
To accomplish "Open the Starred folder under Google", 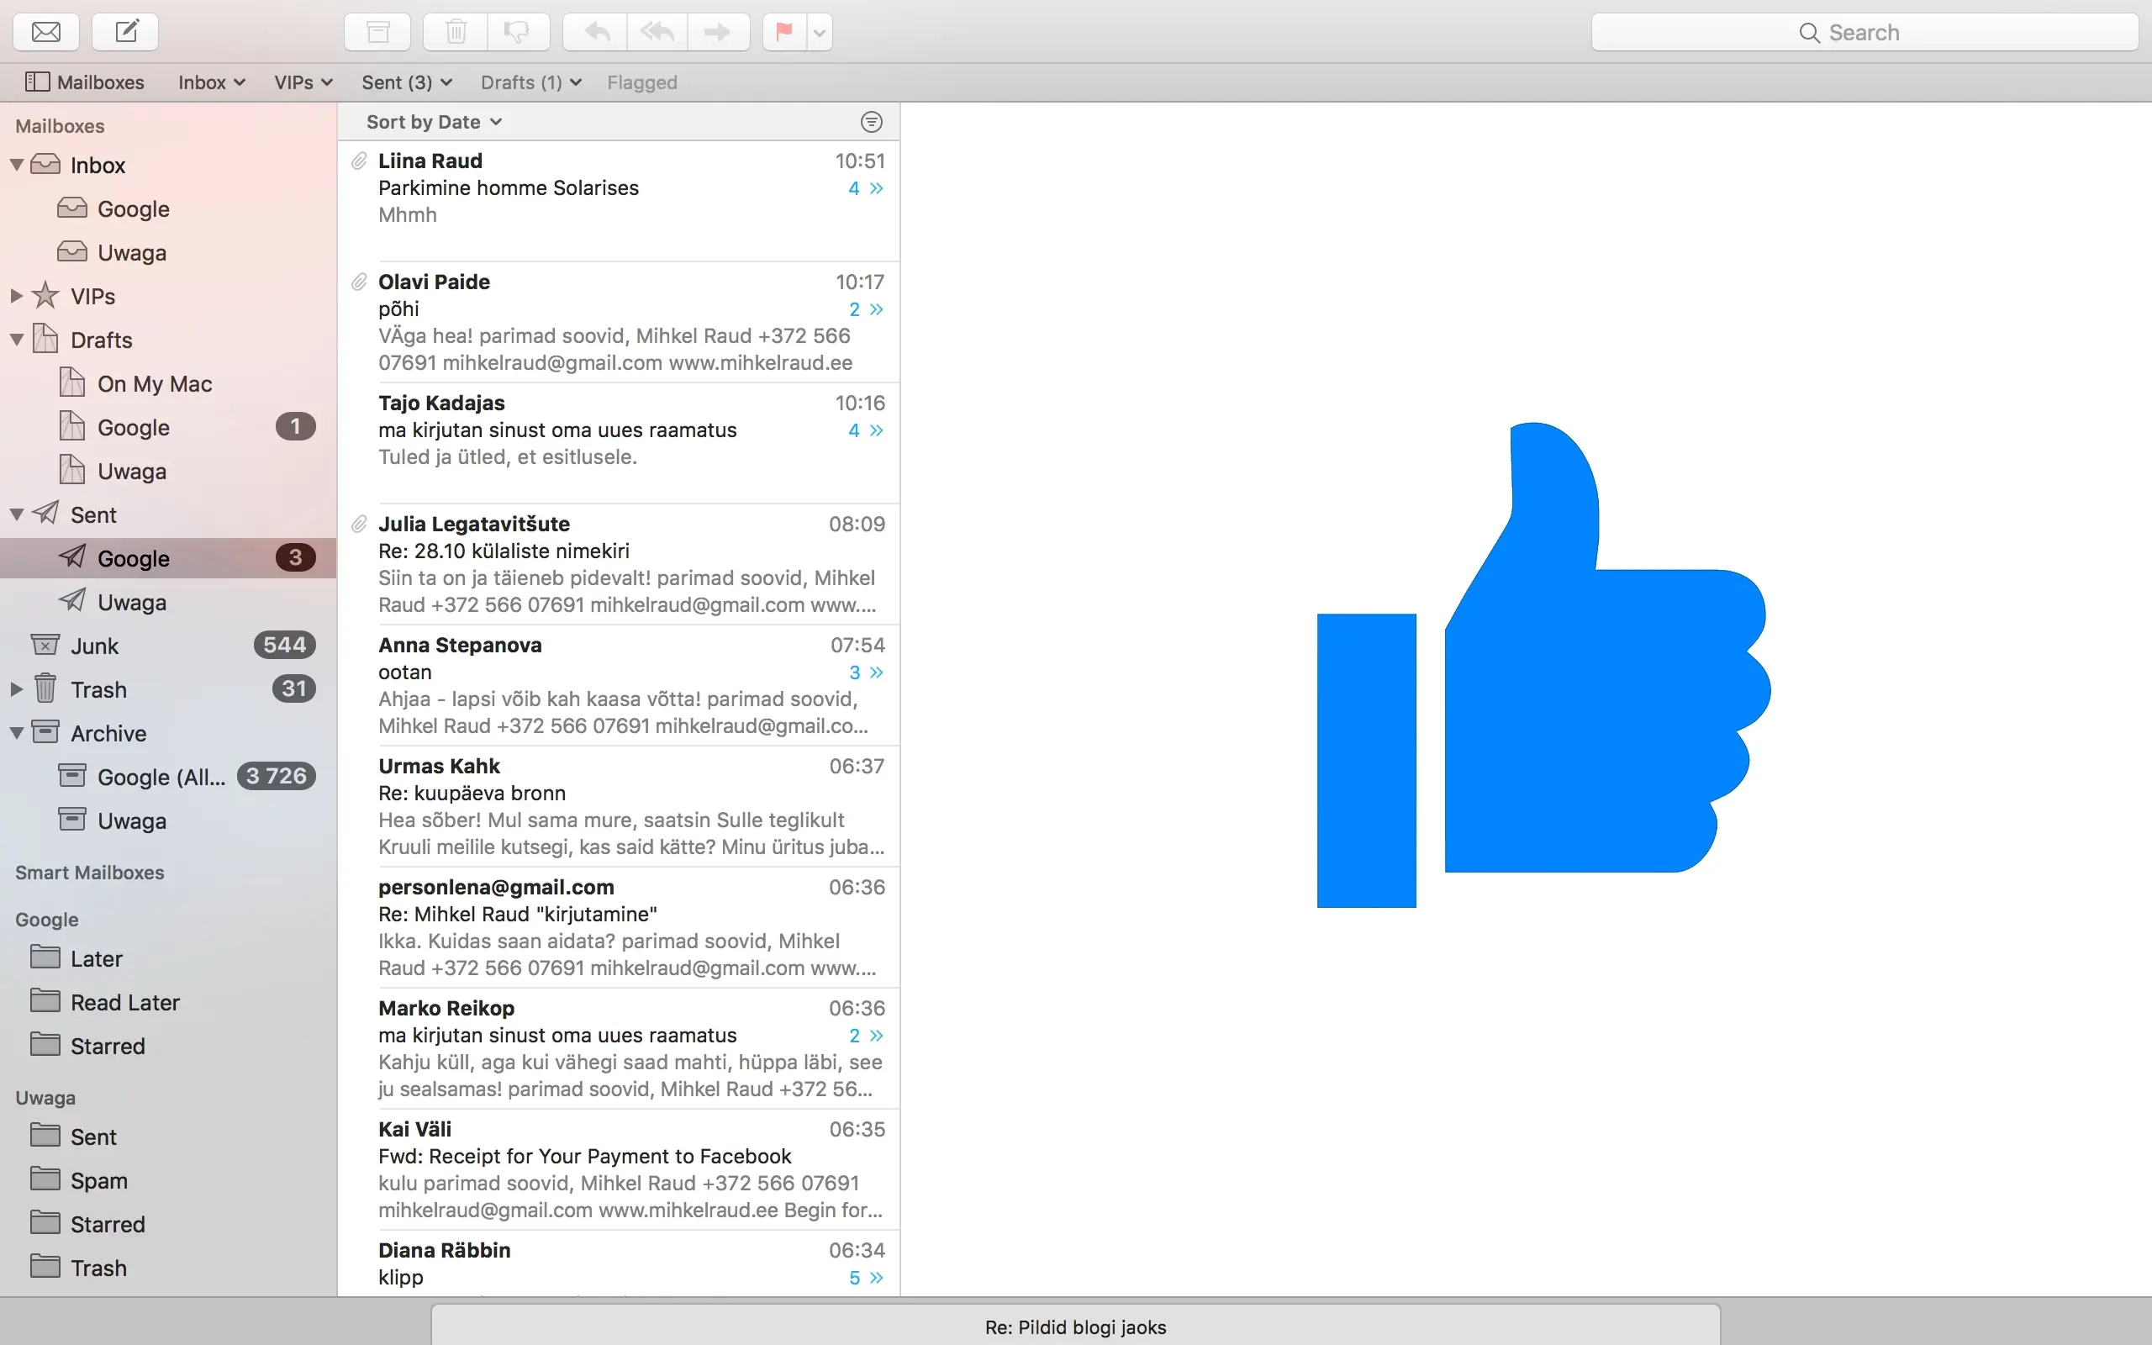I will 168,1045.
